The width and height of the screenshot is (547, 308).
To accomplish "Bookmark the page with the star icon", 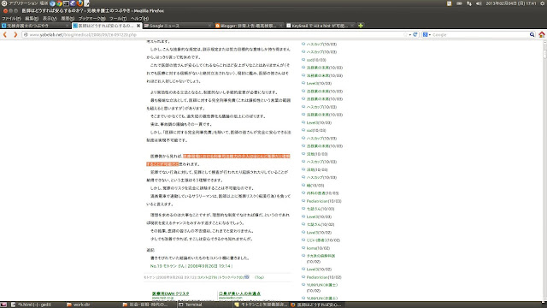I will (x=405, y=34).
